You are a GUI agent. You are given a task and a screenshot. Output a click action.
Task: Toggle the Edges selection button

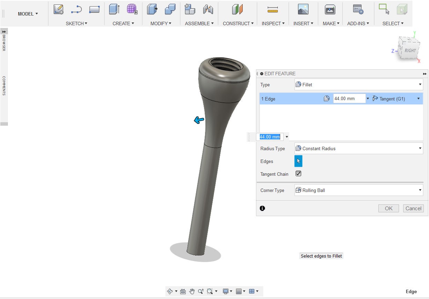[298, 161]
